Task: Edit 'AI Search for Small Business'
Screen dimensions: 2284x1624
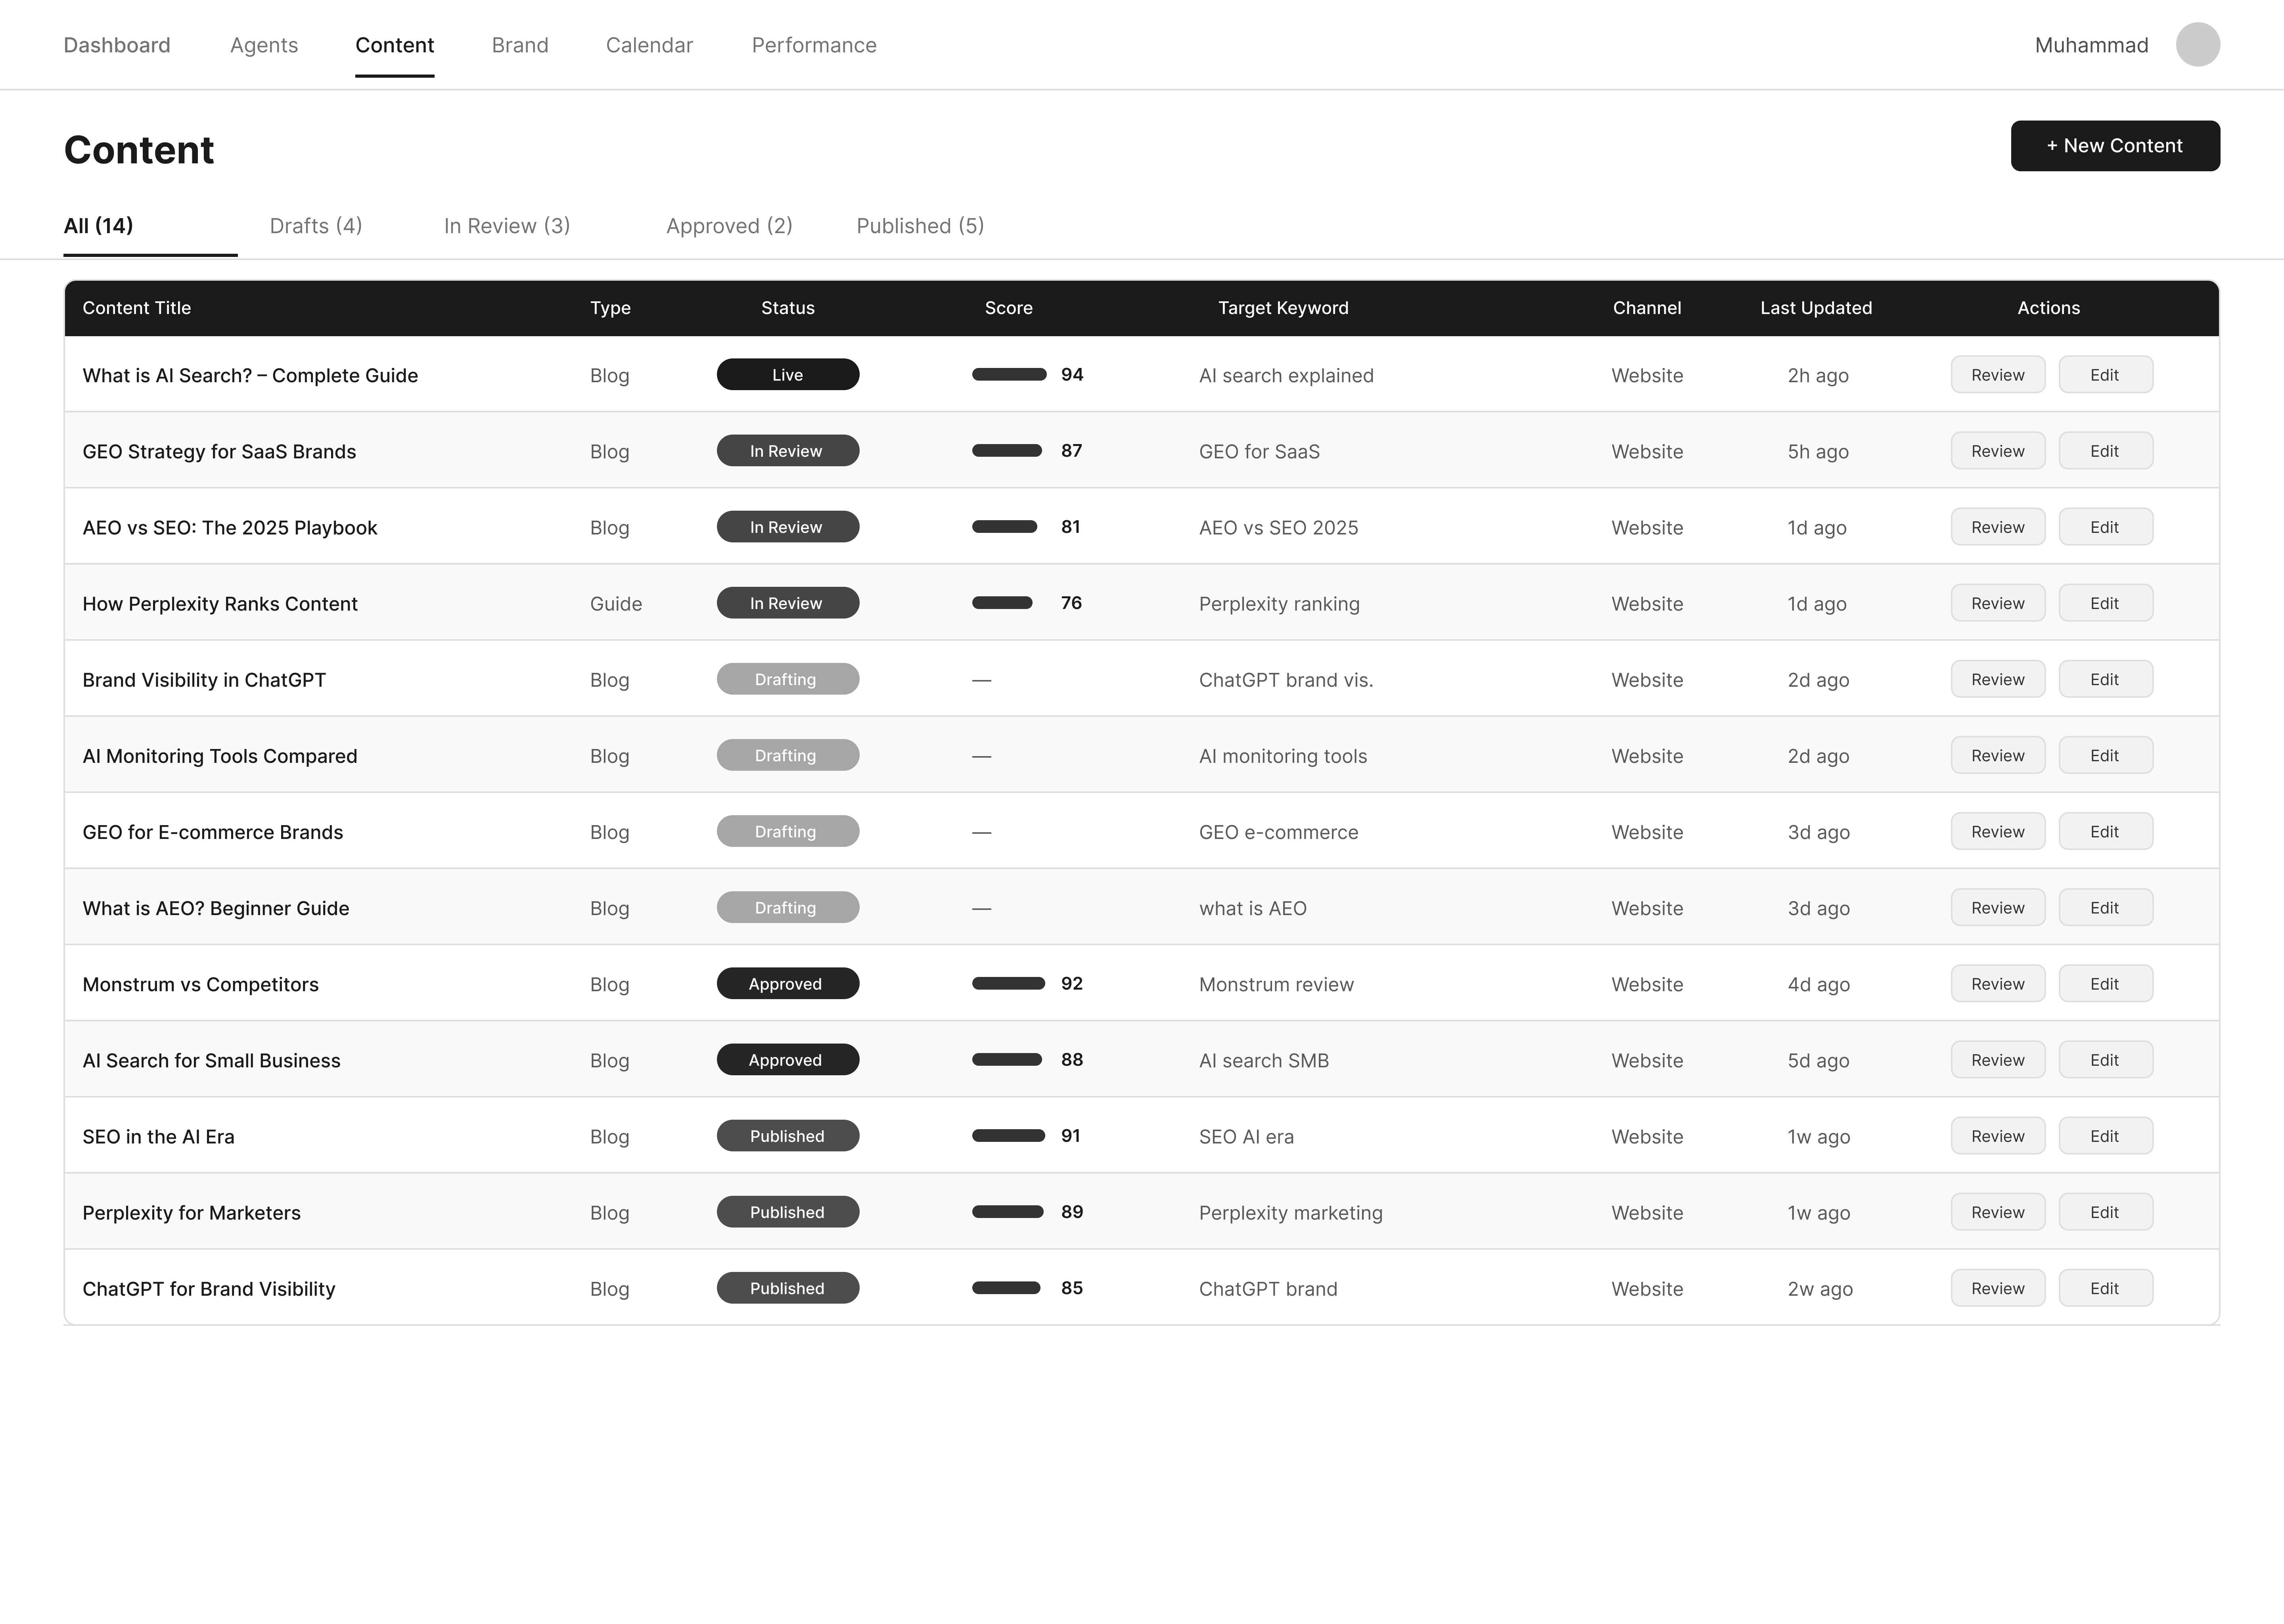Action: 2105,1059
